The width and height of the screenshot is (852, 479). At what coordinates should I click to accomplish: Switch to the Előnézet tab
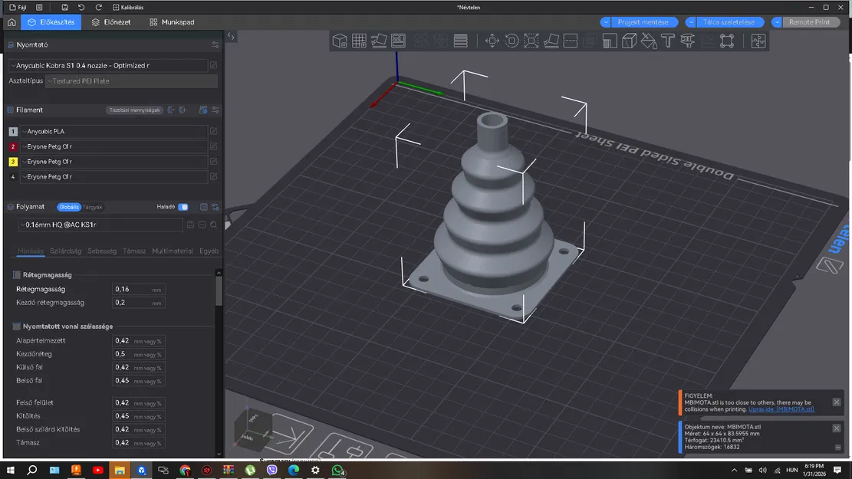[x=110, y=22]
